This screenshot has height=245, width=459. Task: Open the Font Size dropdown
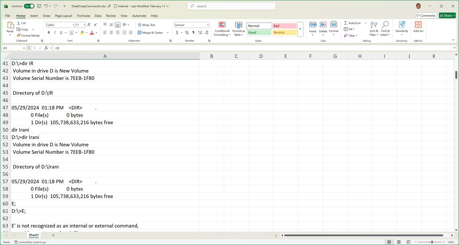coord(84,25)
